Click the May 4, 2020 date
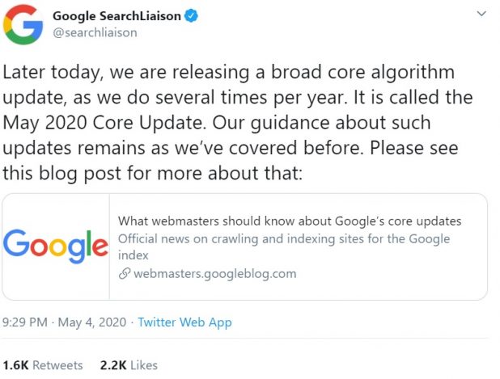 (92, 322)
